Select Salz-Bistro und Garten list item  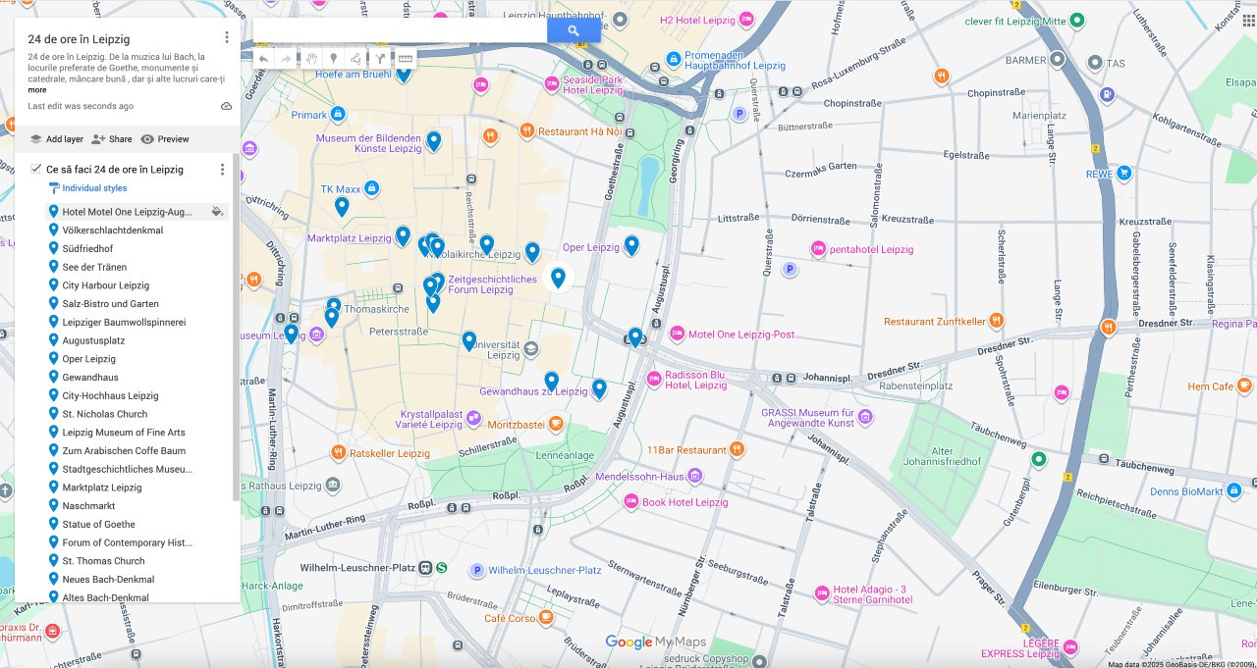point(111,304)
